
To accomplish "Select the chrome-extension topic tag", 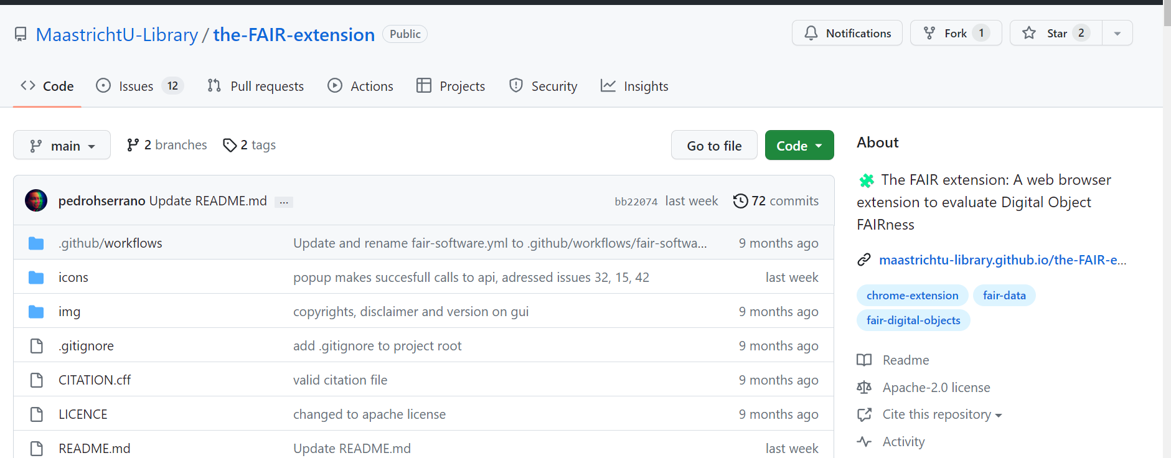I will tap(912, 296).
